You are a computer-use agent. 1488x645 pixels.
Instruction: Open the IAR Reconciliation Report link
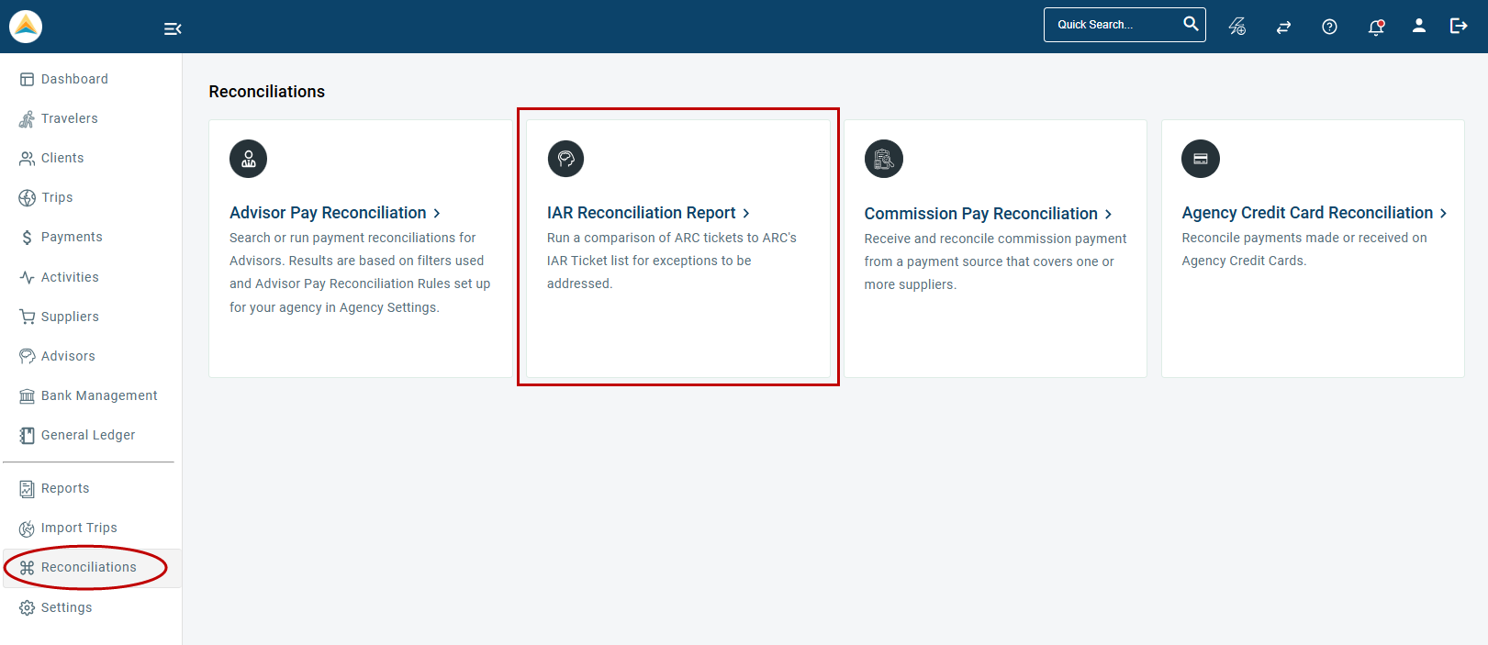[x=641, y=213]
